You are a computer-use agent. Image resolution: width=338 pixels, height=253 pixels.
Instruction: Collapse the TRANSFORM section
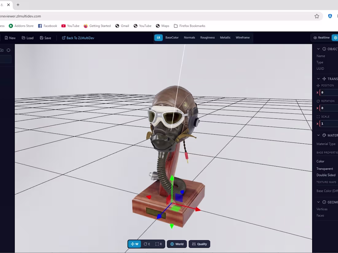[318, 79]
